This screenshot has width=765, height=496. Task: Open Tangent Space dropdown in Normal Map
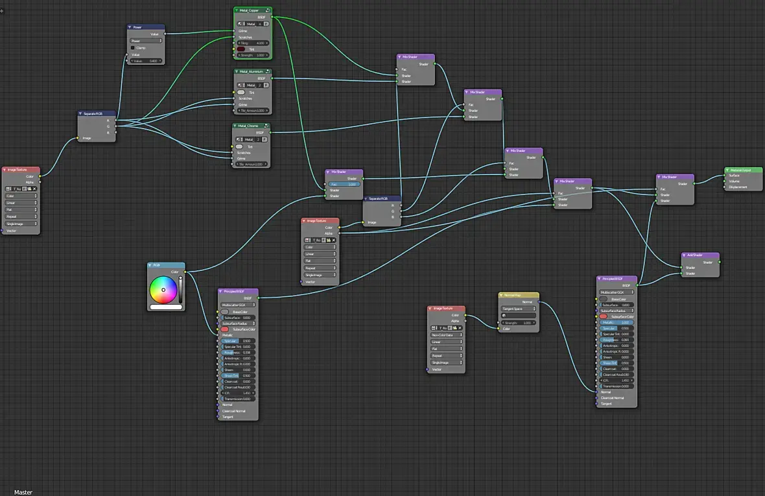point(519,309)
